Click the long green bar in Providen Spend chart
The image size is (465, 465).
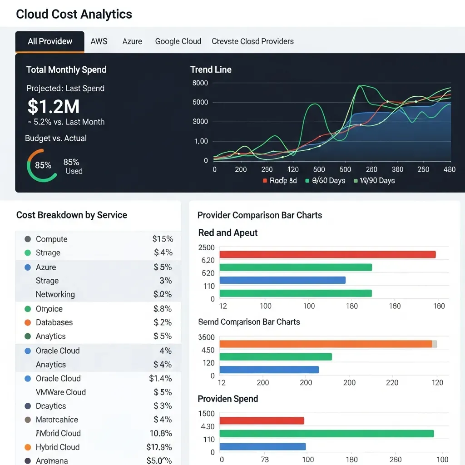327,434
